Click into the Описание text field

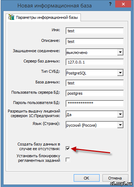[95, 42]
